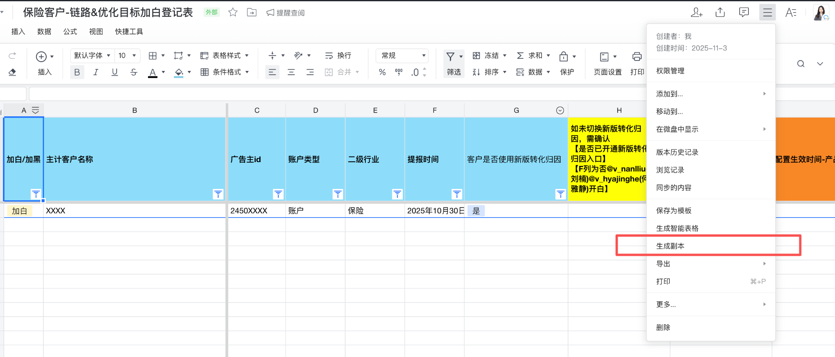Open the 公式 menu tab
This screenshot has height=357, width=835.
(x=70, y=31)
